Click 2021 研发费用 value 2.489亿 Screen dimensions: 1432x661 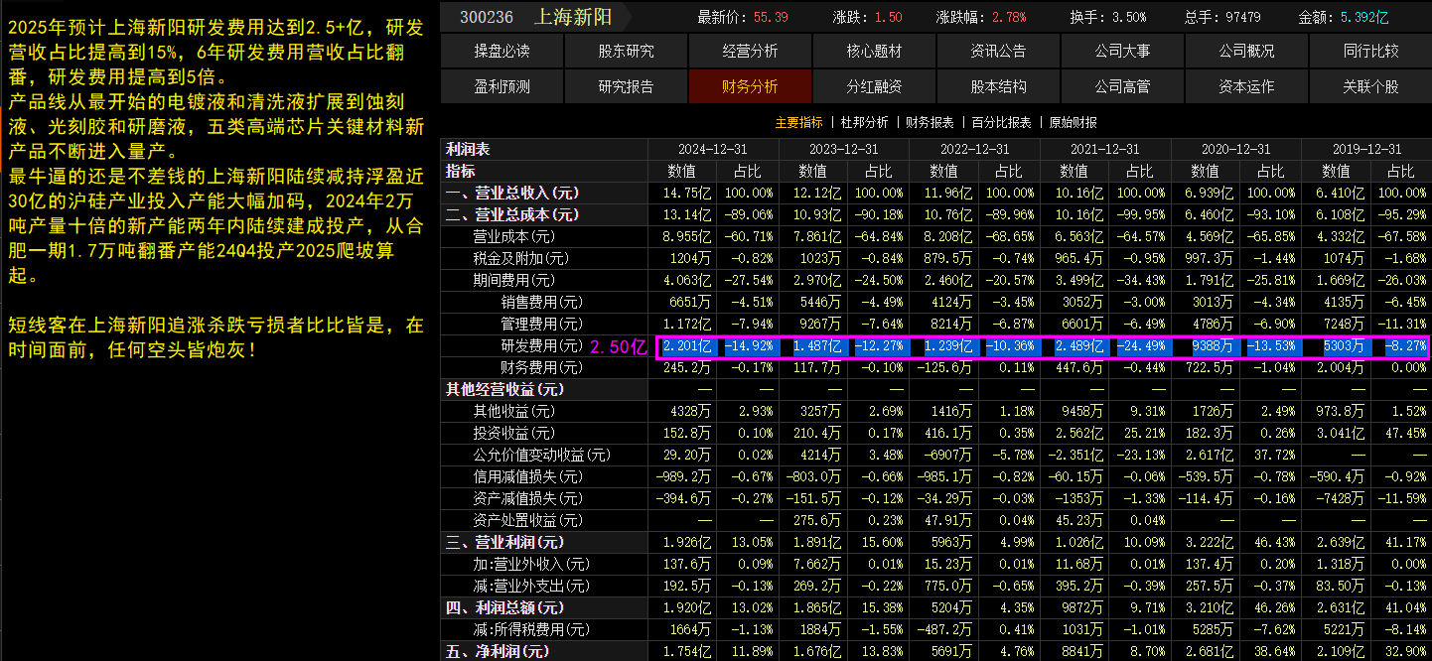point(1079,346)
